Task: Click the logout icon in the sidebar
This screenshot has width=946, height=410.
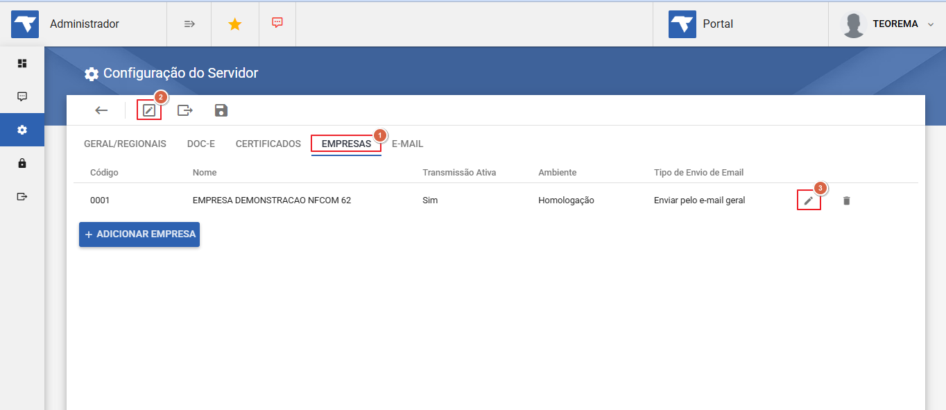Action: point(22,196)
